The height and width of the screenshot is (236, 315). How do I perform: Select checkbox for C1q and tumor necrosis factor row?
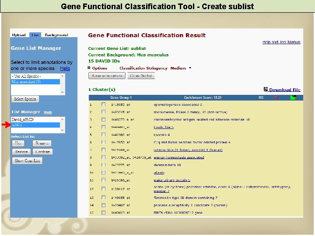coord(103,142)
